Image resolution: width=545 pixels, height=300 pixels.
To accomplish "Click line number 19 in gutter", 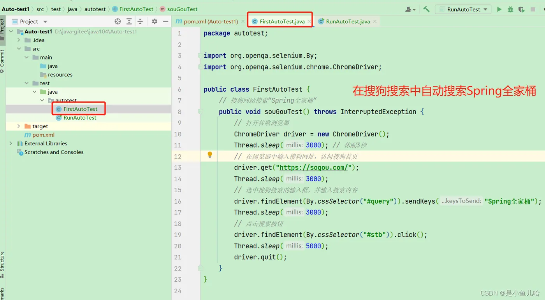I will click(178, 235).
